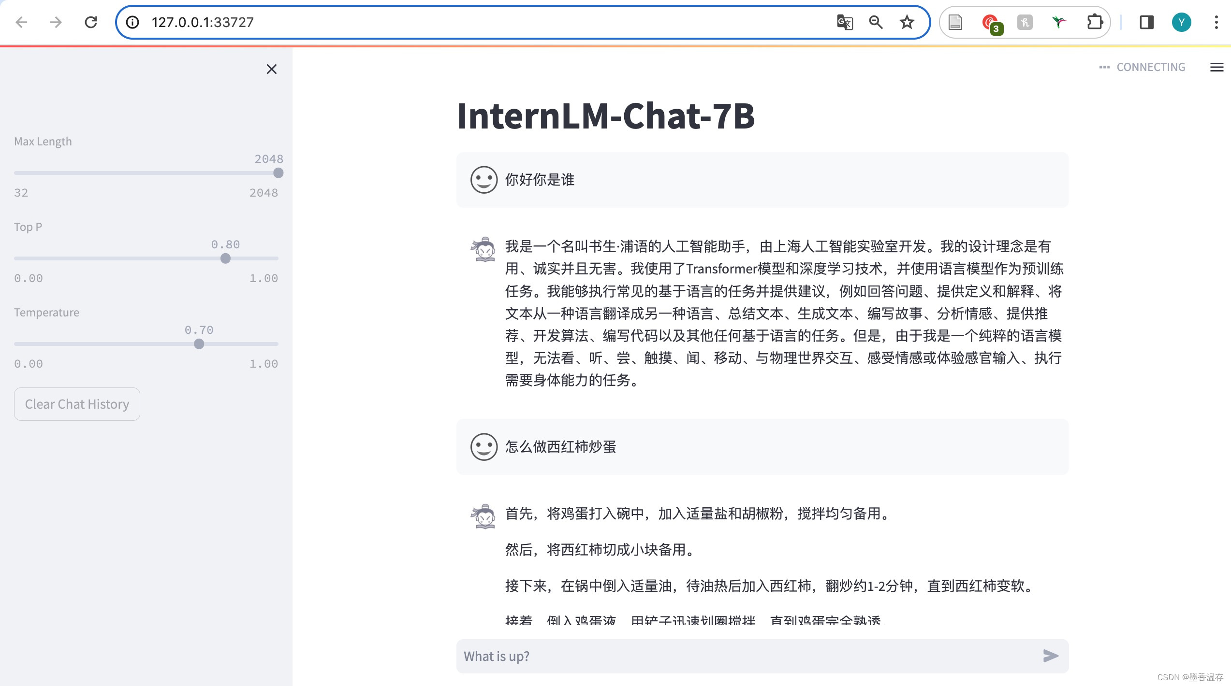
Task: Close the Streamlit sidebar with X
Action: 272,69
